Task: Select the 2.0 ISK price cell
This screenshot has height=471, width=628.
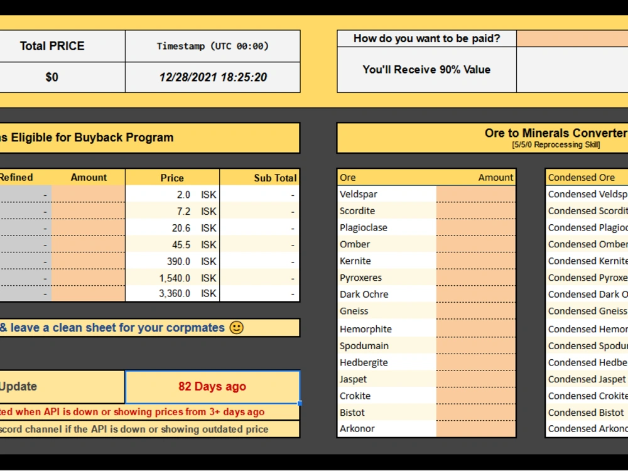Action: [x=172, y=194]
